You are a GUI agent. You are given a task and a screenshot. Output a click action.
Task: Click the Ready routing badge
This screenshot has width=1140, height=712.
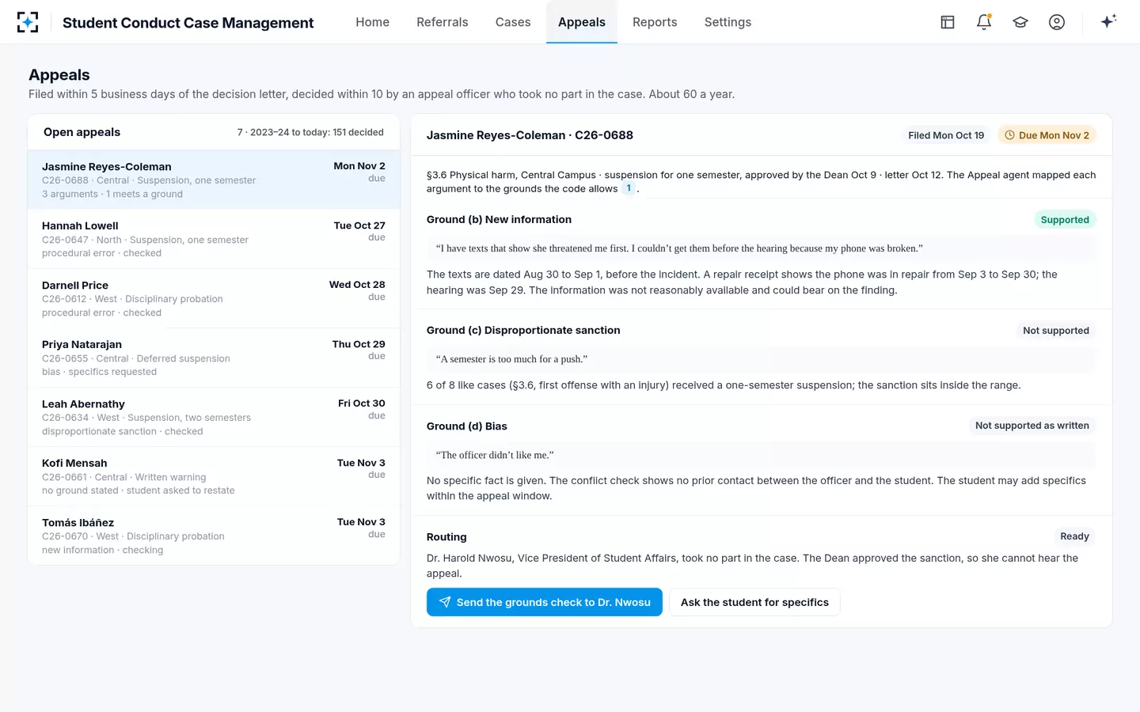click(x=1074, y=536)
